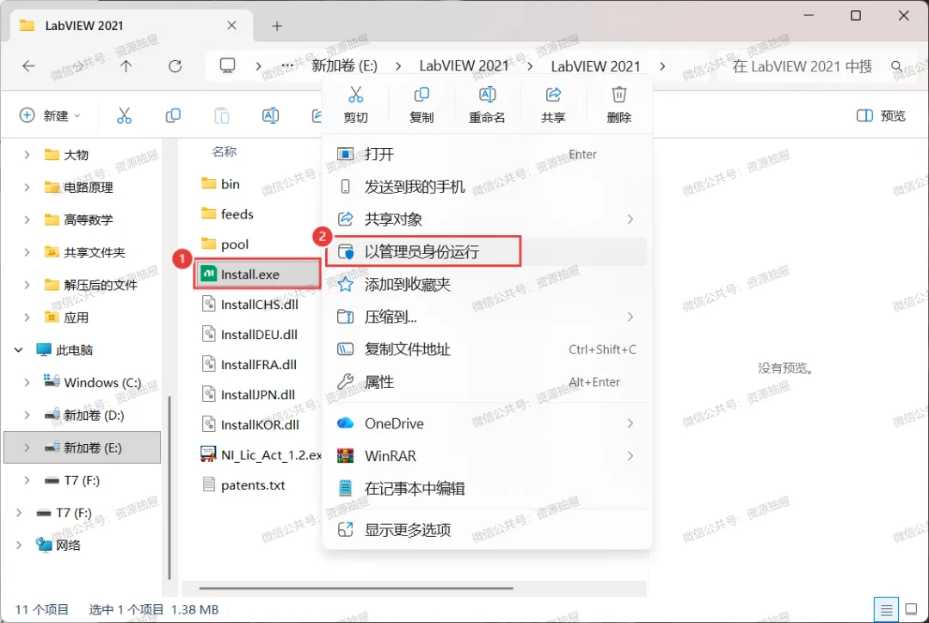929x623 pixels.
Task: Click the Share icon in context menu
Action: tap(553, 95)
